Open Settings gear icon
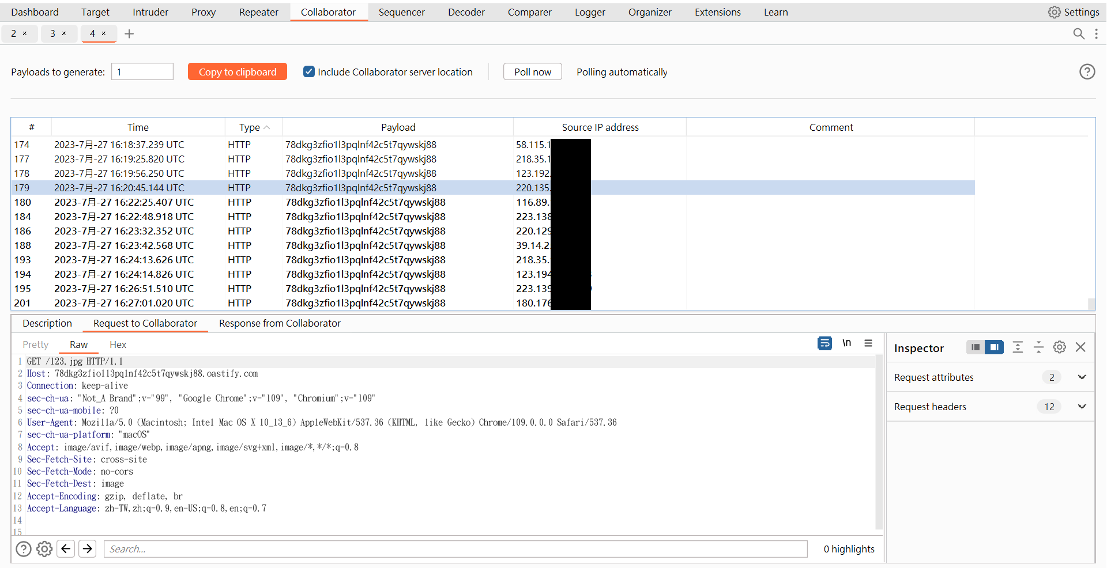Viewport: 1107px width, 568px height. (x=1054, y=12)
